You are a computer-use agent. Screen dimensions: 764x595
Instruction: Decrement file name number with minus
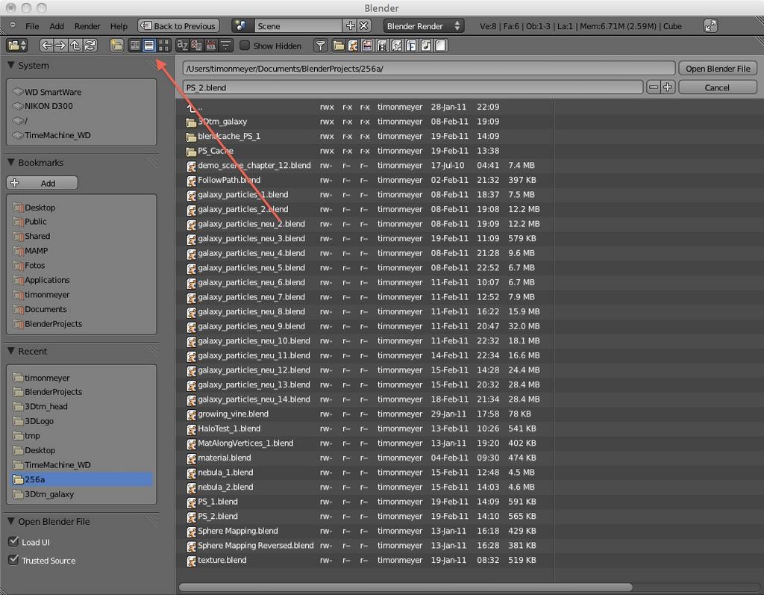click(x=654, y=88)
